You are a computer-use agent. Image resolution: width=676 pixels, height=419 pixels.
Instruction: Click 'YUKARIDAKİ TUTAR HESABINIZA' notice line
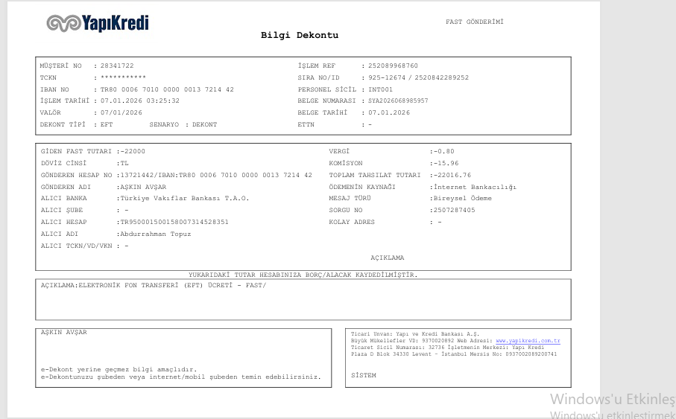[303, 275]
